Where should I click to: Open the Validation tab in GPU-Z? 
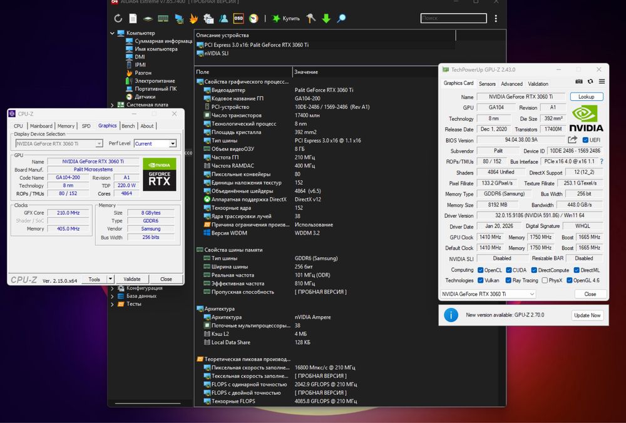[x=538, y=84]
